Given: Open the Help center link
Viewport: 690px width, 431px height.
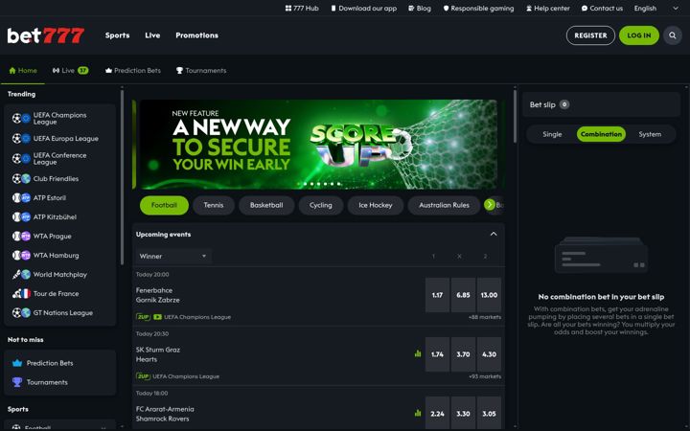Looking at the screenshot, I should click(548, 9).
